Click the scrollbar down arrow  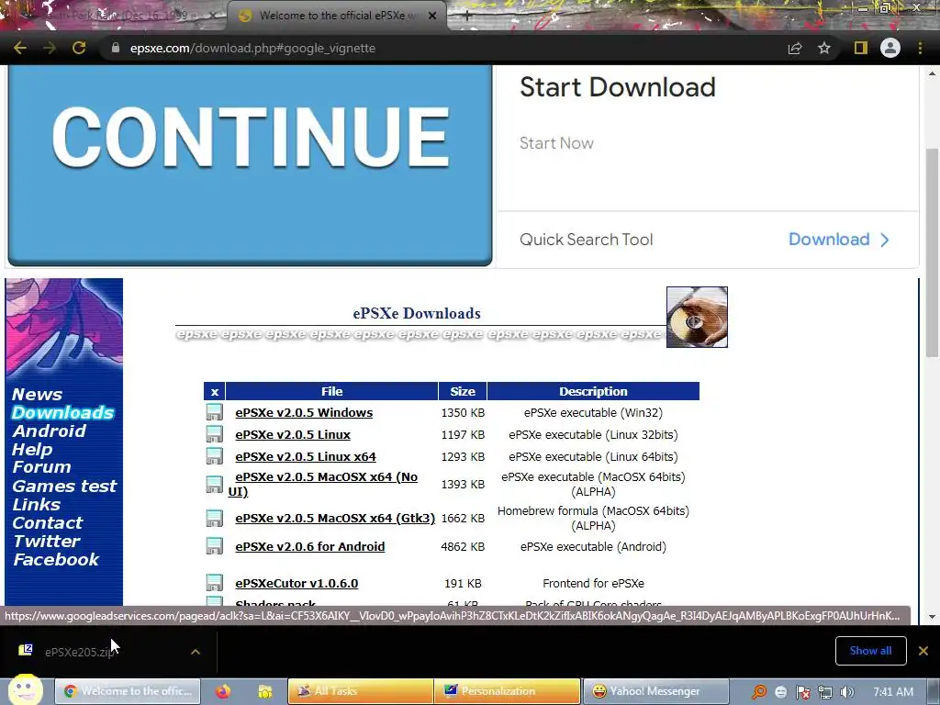pyautogui.click(x=933, y=616)
